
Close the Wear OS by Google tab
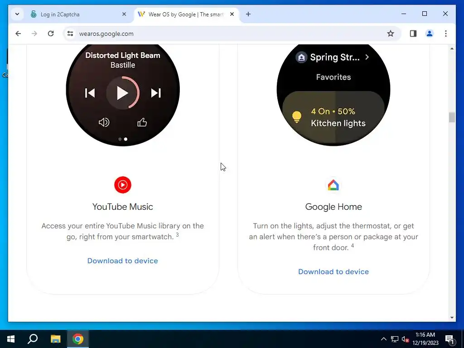click(232, 14)
